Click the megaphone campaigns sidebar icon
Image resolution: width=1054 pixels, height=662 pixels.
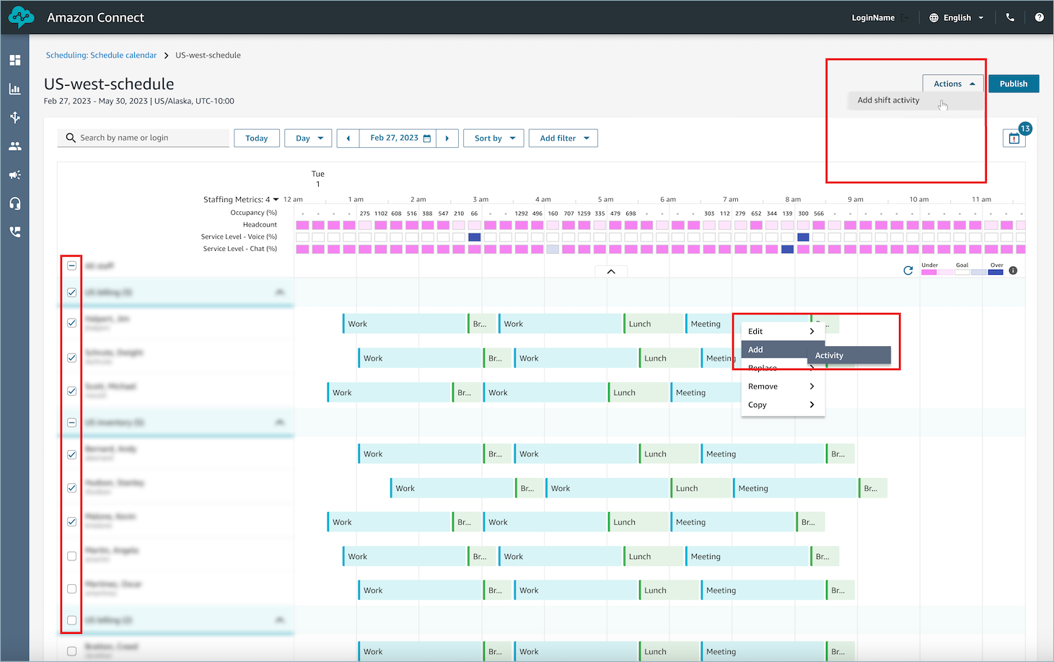point(14,175)
